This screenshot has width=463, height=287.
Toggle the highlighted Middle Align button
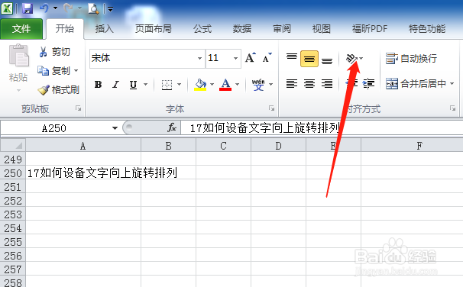coord(309,59)
